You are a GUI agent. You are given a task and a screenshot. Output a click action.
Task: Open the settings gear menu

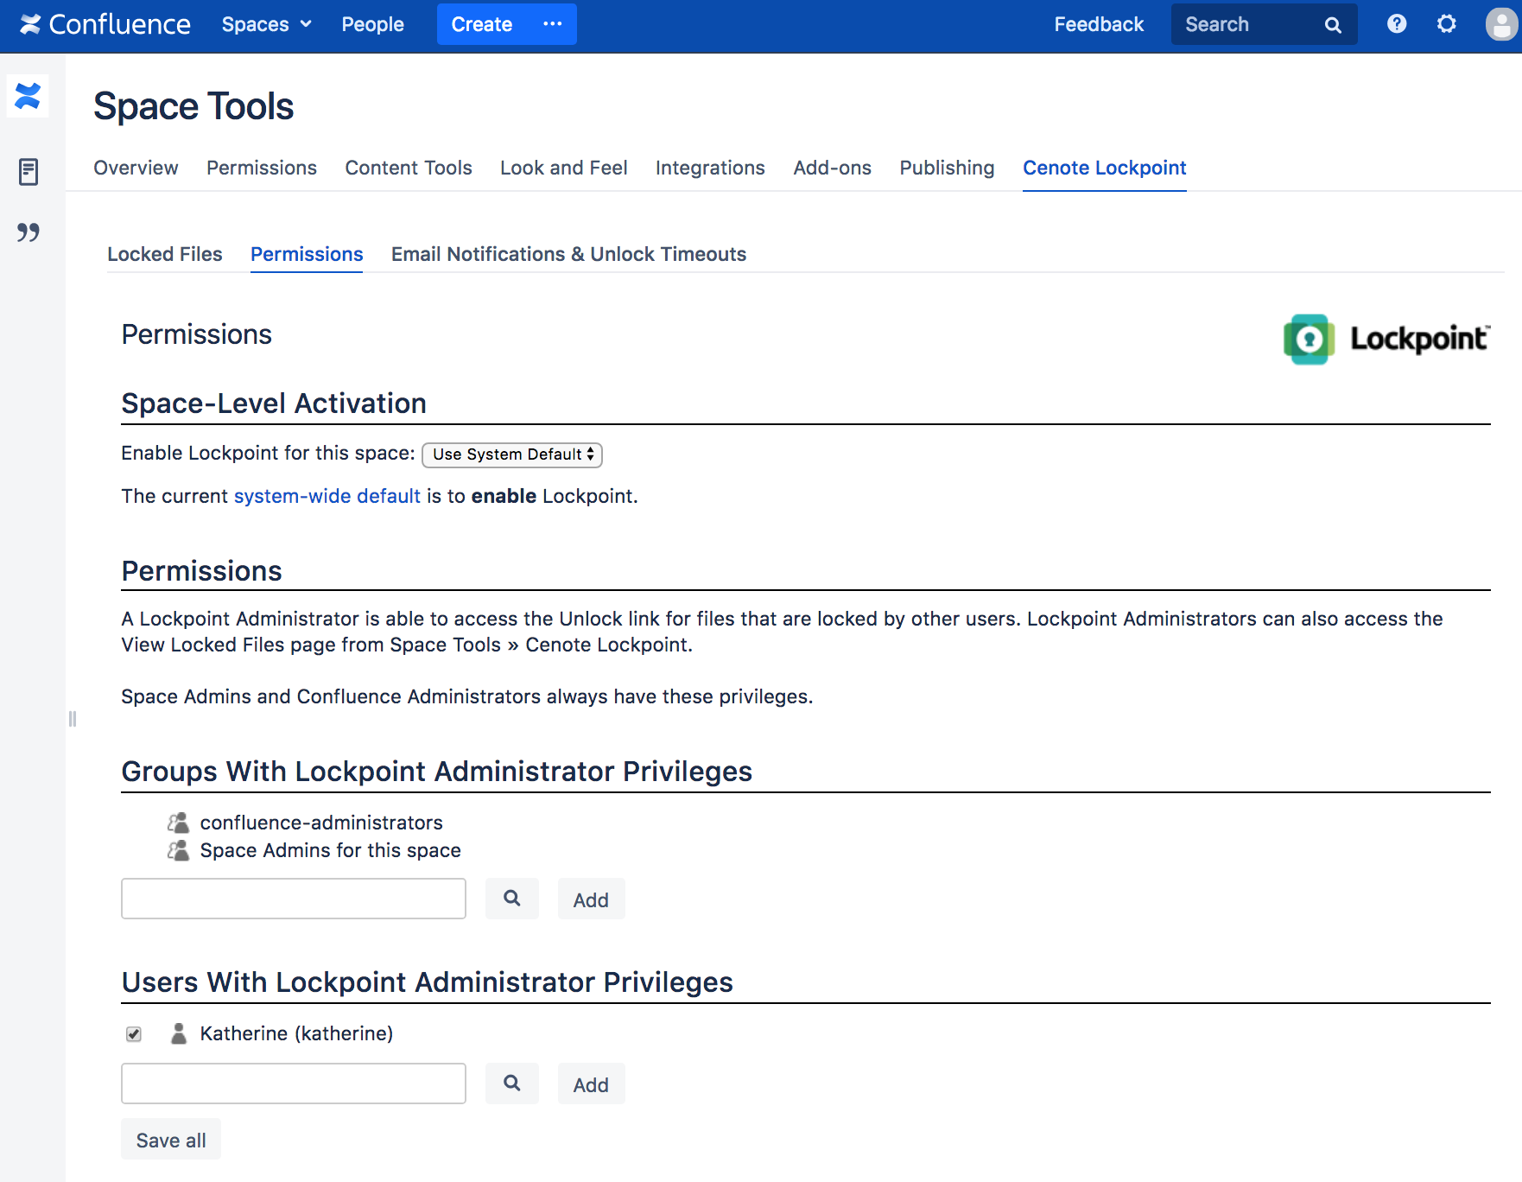(x=1447, y=24)
